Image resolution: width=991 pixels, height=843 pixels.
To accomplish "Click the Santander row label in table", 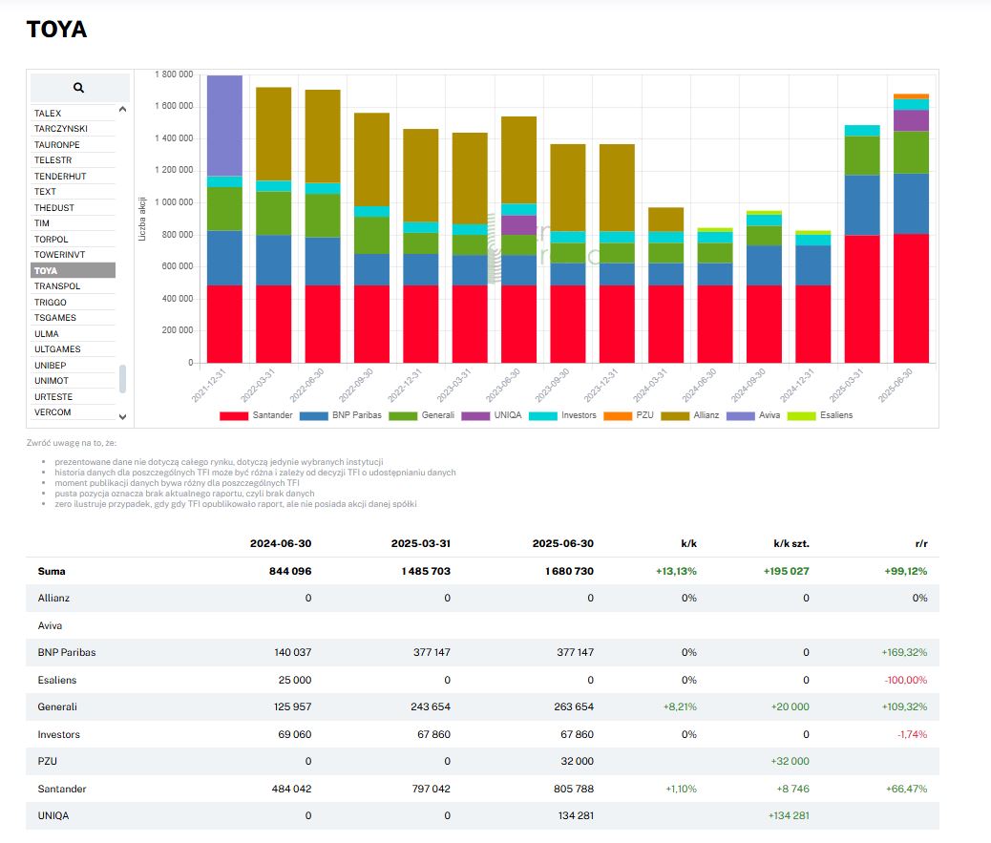I will [x=62, y=789].
